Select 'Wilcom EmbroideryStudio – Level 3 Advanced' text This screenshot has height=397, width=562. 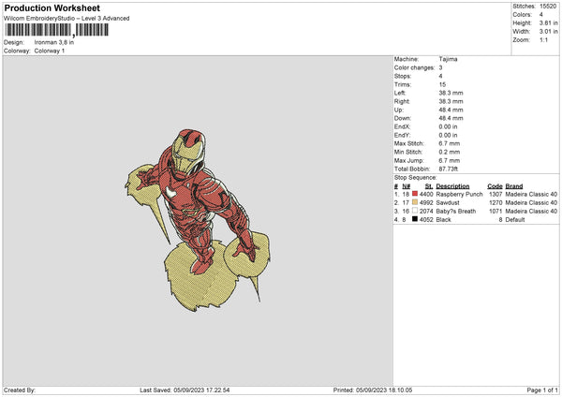pyautogui.click(x=67, y=19)
